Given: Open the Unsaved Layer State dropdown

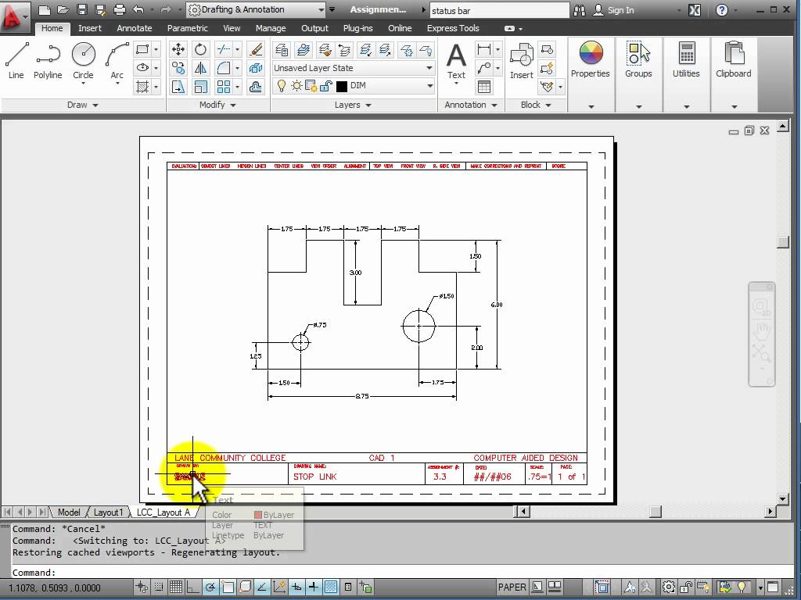Looking at the screenshot, I should click(x=353, y=68).
